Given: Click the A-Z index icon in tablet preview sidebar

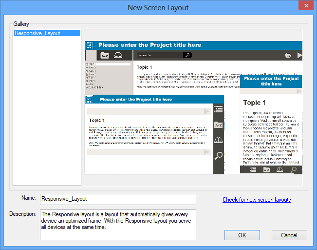Looking at the screenshot, I should click(x=219, y=125).
